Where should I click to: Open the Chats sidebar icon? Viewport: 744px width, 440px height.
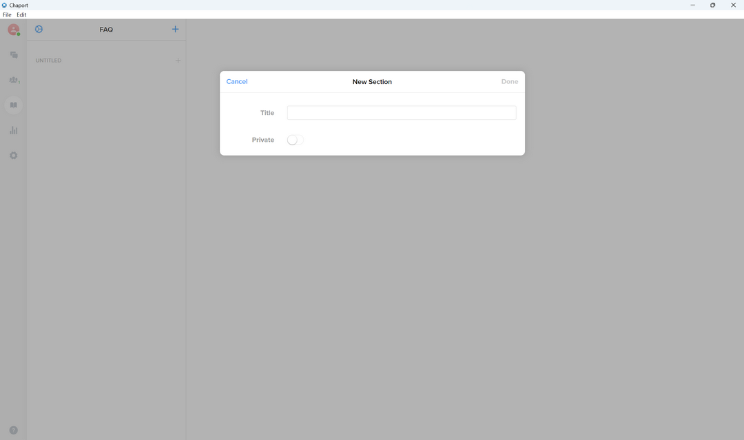(x=14, y=55)
